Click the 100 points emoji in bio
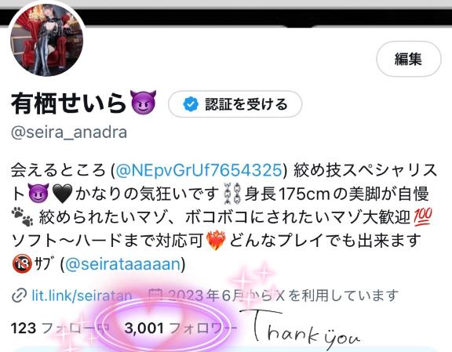The width and height of the screenshot is (452, 352). click(x=423, y=217)
